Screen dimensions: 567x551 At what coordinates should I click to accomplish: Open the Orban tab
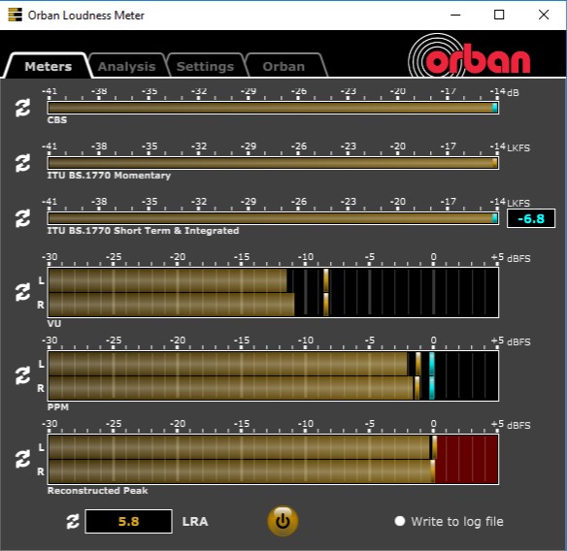[x=283, y=67]
